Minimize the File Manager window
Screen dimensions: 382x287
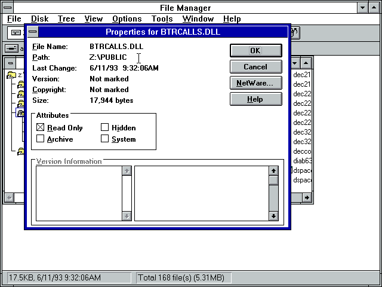coord(362,8)
